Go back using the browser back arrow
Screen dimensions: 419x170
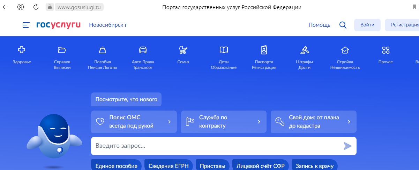click(x=5, y=7)
